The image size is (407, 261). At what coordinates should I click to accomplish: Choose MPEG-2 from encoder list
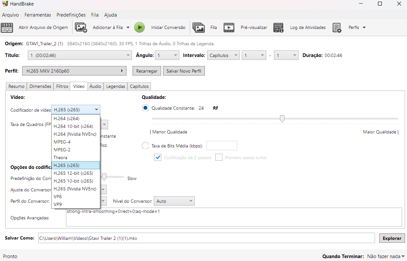coord(76,150)
